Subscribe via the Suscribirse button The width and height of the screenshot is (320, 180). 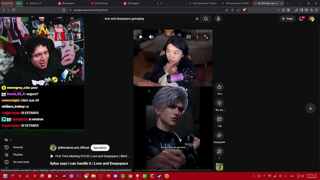(100, 148)
